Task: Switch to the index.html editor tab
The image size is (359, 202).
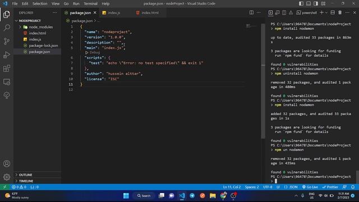Action: point(150,12)
